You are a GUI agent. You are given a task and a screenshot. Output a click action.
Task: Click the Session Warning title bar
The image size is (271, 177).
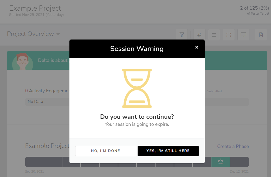pyautogui.click(x=137, y=49)
